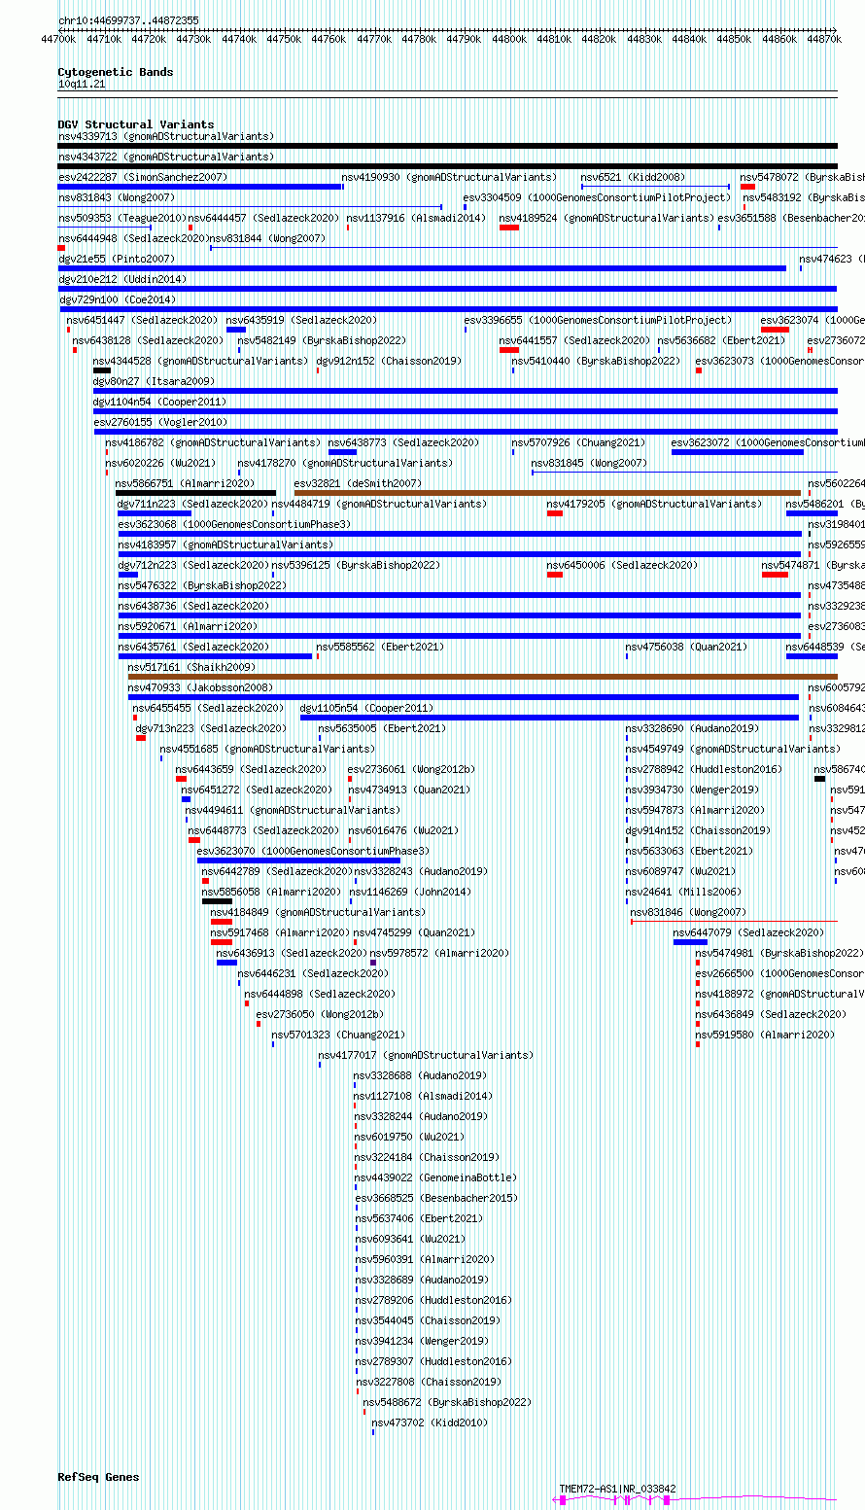Select variant label nsv24641 (Mills2006)
The image size is (865, 1510).
683,892
